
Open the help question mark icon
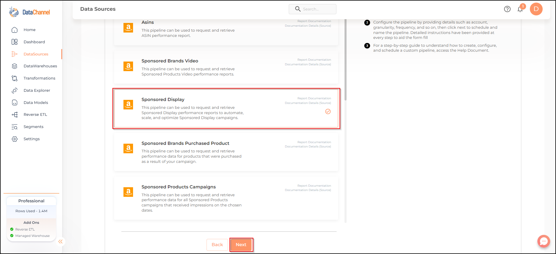507,9
